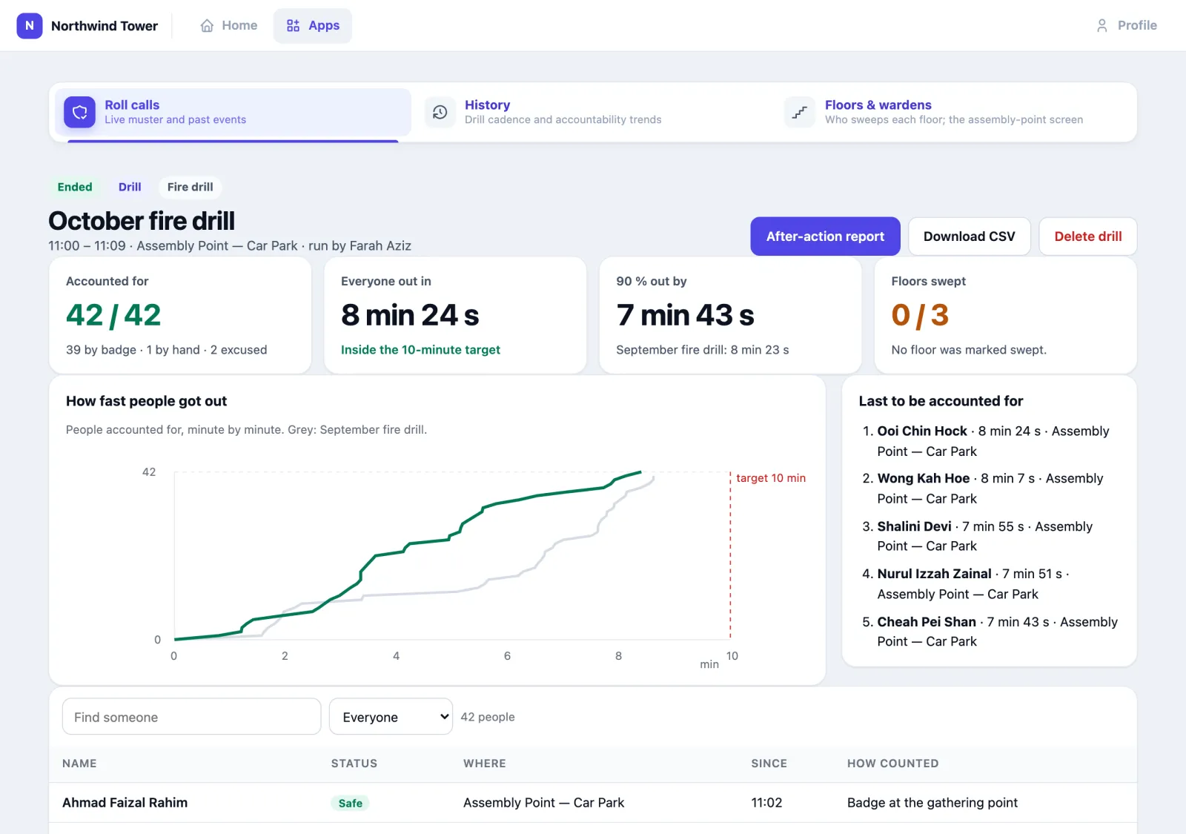Open the Floors & wardens tab
1186x834 pixels.
(x=953, y=112)
